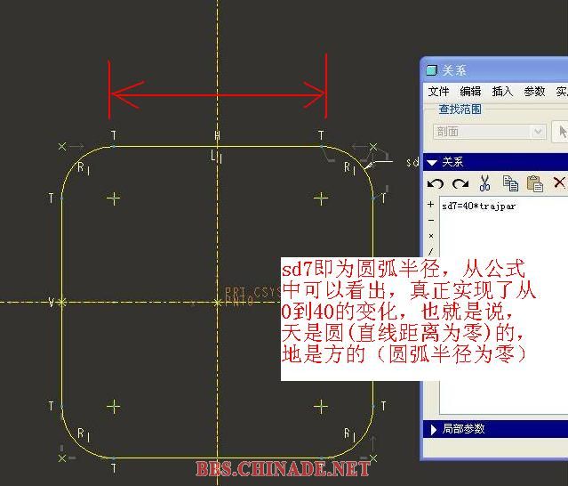Open the 插入 menu
Screen dimensions: 568x486
coord(502,92)
